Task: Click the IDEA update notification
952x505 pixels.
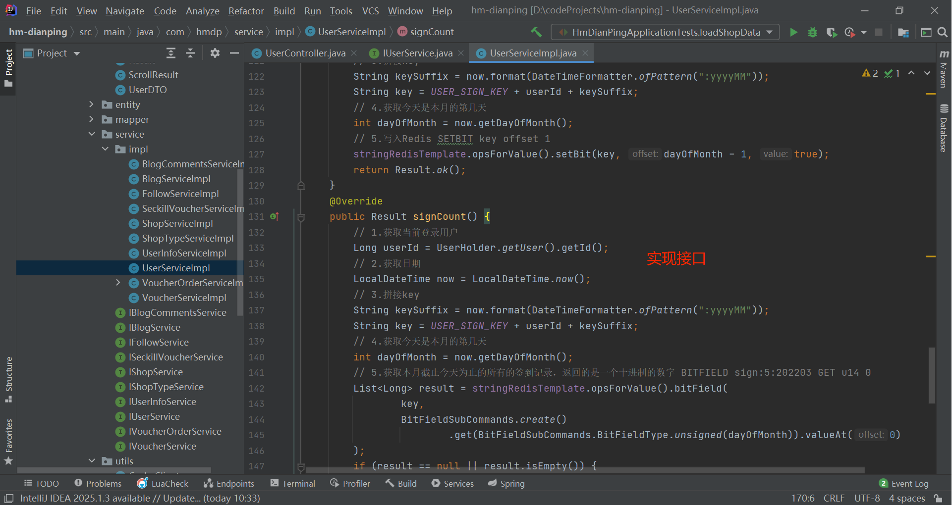Action: (x=140, y=498)
